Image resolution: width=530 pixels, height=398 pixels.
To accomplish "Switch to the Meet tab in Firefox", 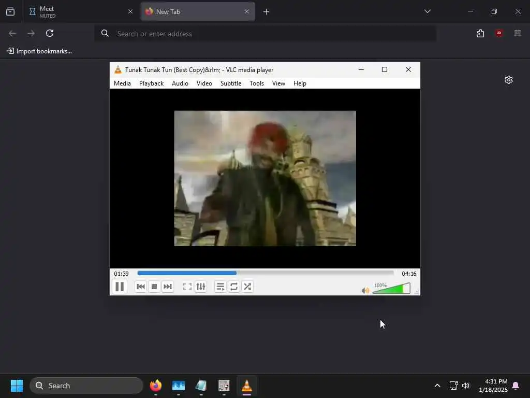I will pos(80,11).
